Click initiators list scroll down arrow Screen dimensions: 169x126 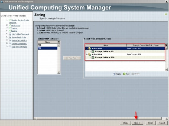[x=59, y=72]
